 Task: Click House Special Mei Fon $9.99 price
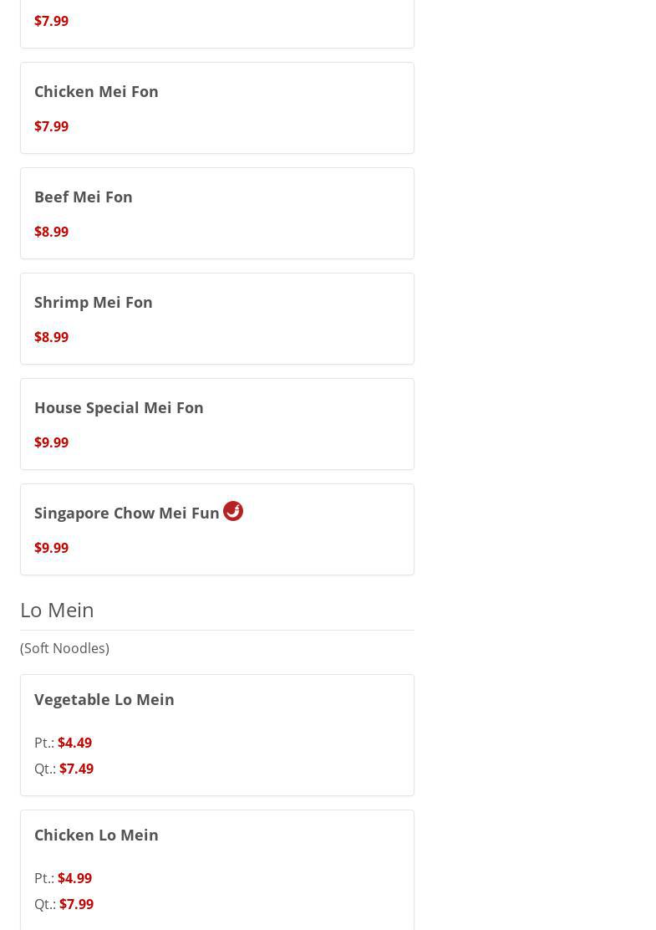(x=52, y=442)
